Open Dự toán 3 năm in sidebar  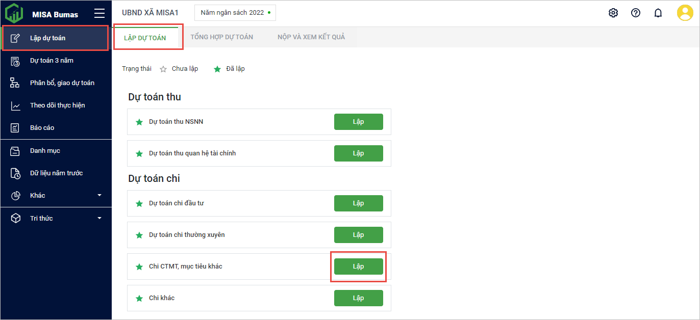coord(52,61)
